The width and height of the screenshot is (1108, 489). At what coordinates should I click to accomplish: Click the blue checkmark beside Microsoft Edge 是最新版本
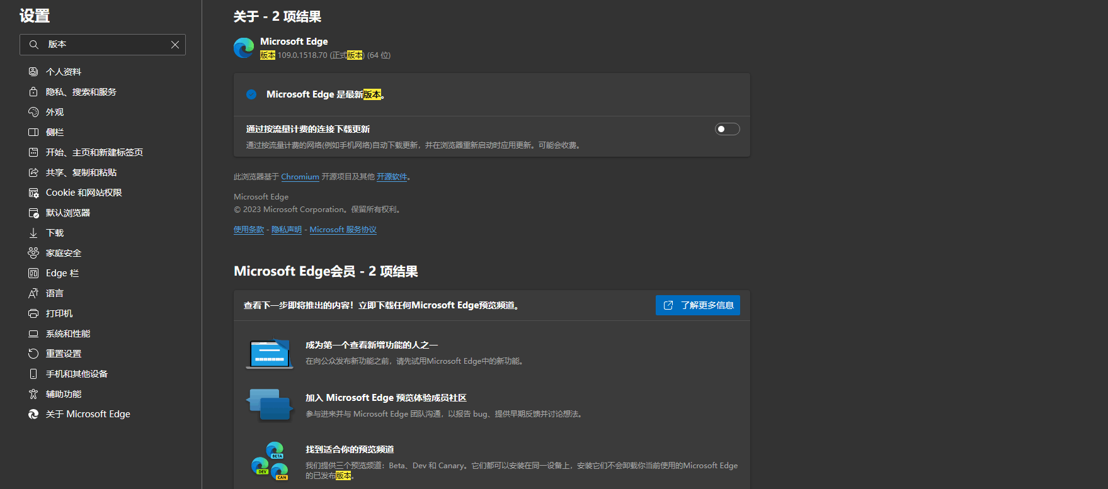pos(251,94)
